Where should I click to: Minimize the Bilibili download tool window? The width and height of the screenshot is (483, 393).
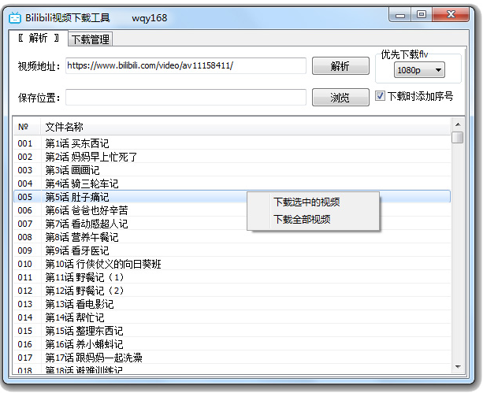click(x=400, y=15)
